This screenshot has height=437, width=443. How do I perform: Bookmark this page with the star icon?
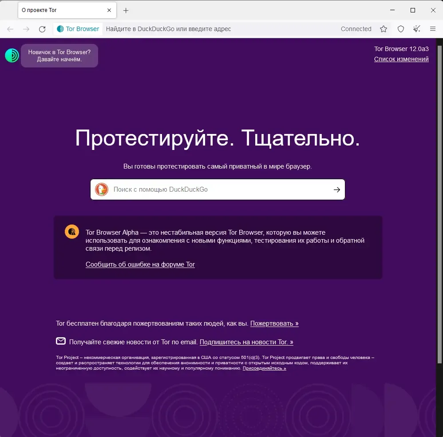point(384,29)
